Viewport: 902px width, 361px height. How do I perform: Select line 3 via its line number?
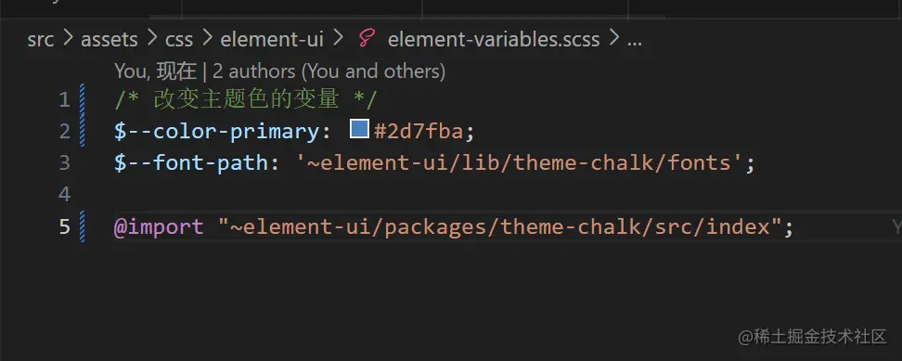(64, 163)
